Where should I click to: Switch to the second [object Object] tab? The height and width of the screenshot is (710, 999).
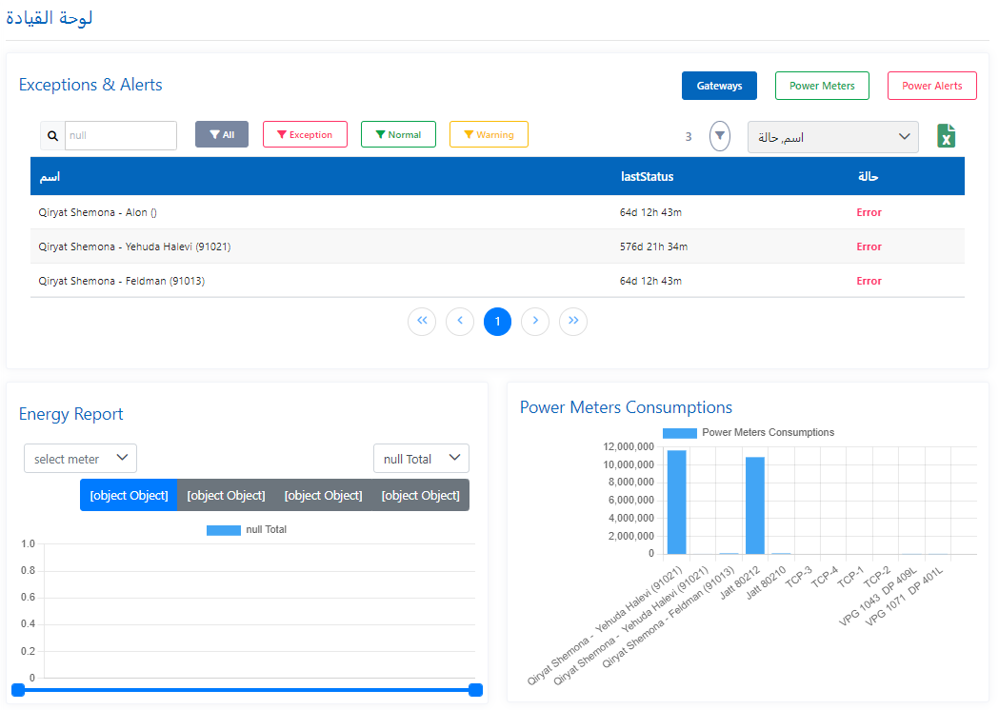(226, 495)
